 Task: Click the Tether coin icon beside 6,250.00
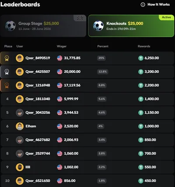coord(141,58)
